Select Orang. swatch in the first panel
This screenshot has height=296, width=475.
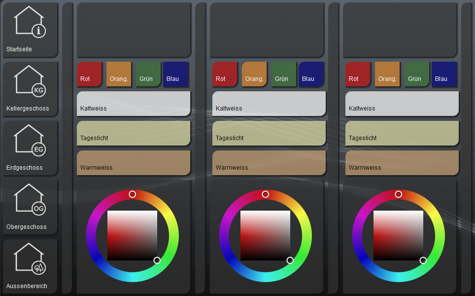[x=119, y=74]
